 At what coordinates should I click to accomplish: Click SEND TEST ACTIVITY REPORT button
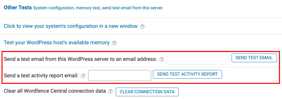coord(187,74)
